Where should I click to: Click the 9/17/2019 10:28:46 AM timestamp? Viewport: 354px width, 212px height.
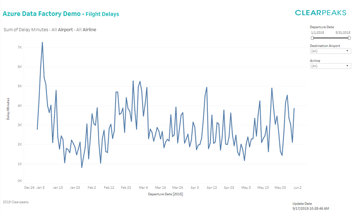311,208
